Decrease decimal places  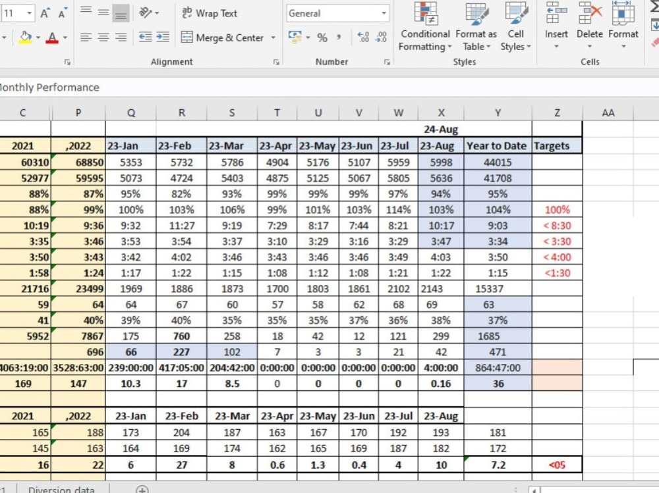(x=381, y=38)
